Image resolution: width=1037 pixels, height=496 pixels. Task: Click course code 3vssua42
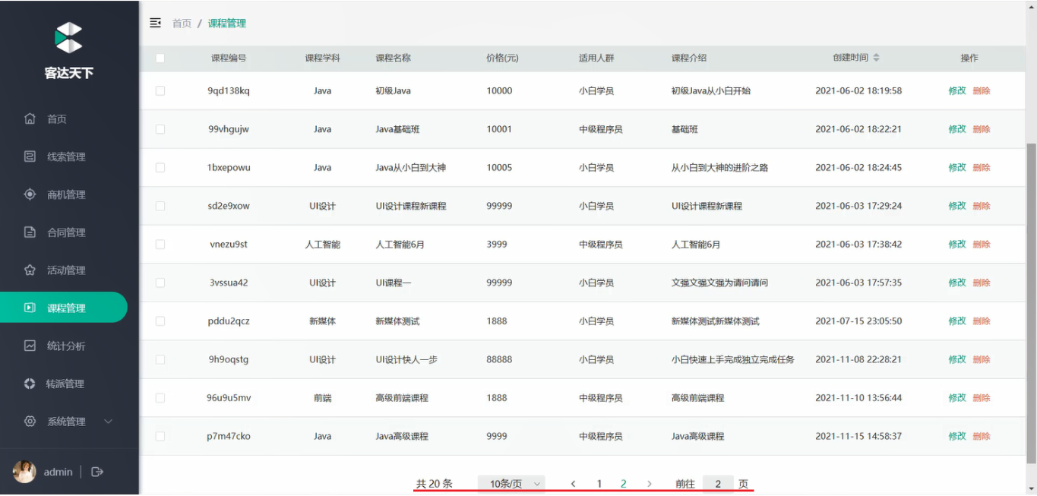click(x=229, y=283)
